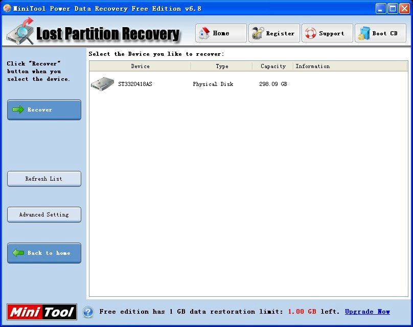The width and height of the screenshot is (413, 327).
Task: Close the MiniTool window
Action: [x=405, y=9]
